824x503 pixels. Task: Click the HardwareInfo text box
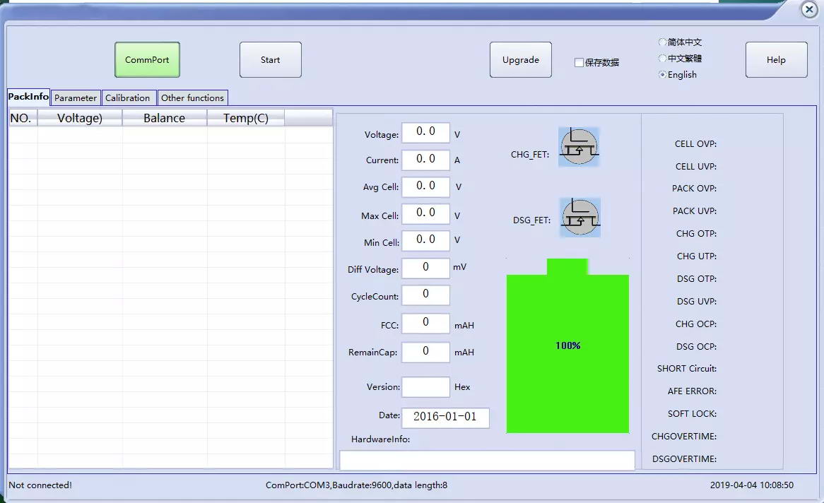coord(487,460)
